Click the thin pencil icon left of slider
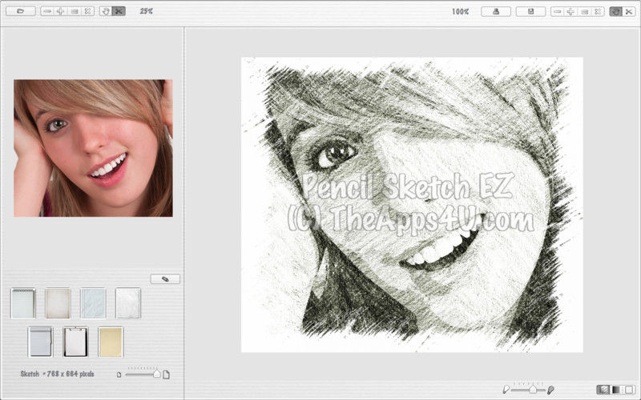This screenshot has width=641, height=400. (506, 390)
